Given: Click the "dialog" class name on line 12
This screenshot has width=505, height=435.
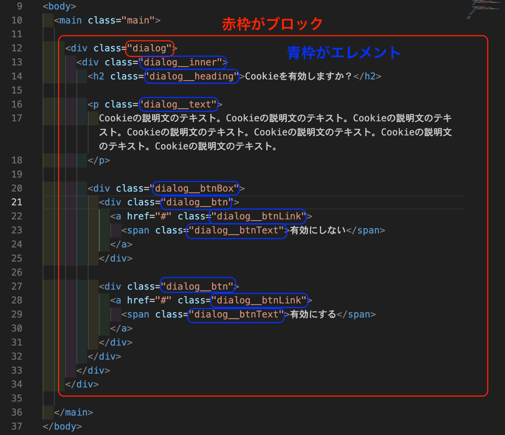Looking at the screenshot, I should tap(150, 48).
